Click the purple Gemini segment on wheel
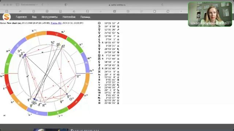 tap(18, 45)
